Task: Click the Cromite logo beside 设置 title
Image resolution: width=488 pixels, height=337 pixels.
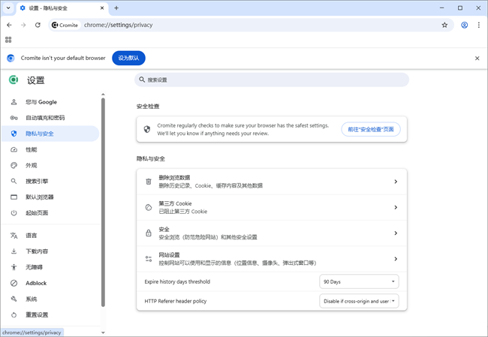Action: pos(14,80)
